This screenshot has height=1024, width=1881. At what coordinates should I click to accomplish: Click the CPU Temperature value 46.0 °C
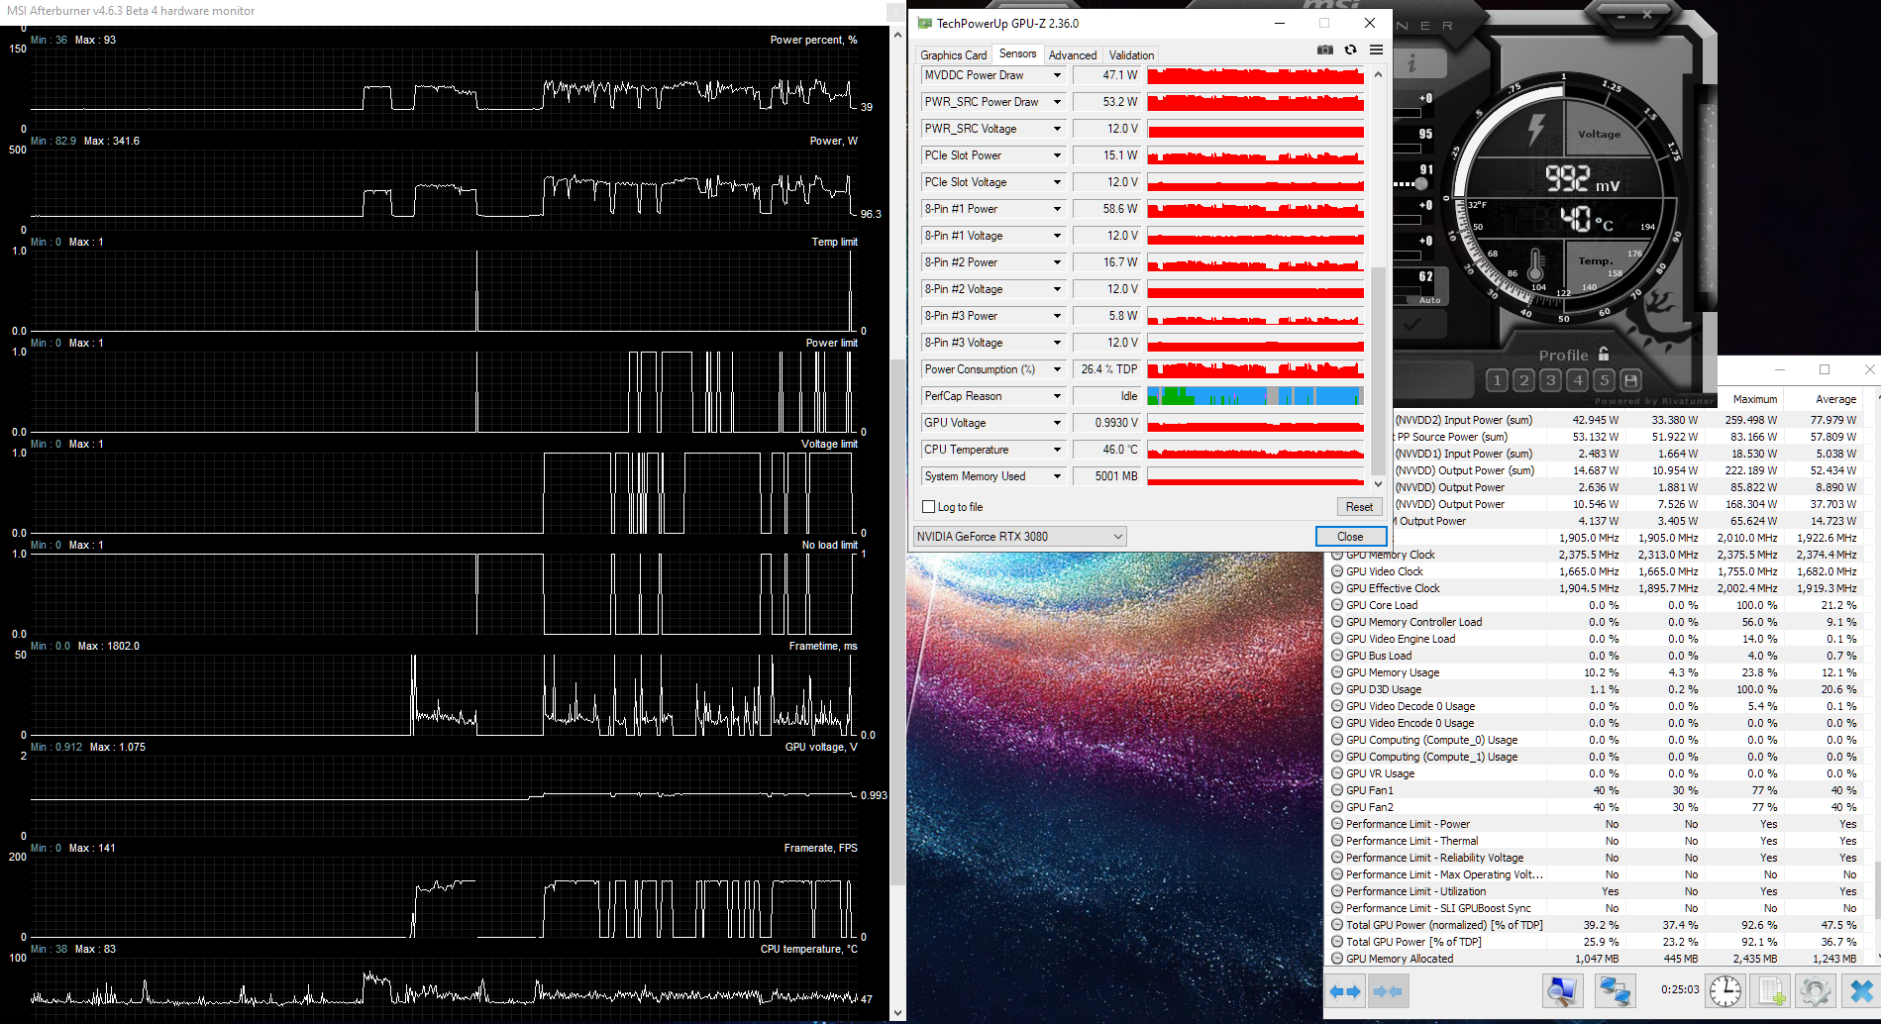(1105, 450)
